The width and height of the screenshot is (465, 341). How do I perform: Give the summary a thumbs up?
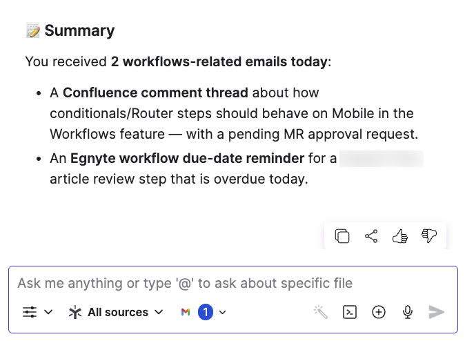[x=399, y=236]
